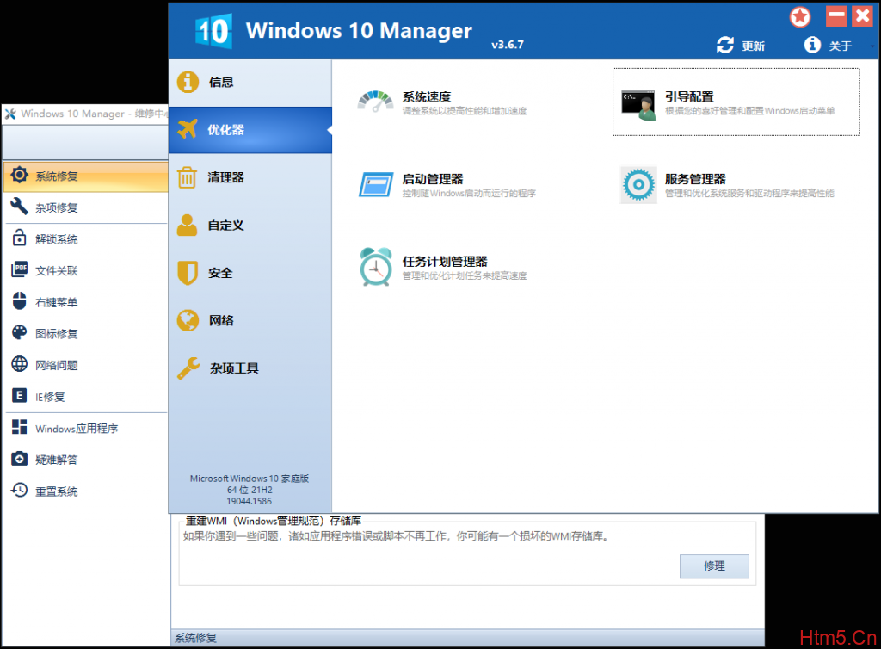Click the gear icon beside 系统修复
Screen dimensions: 881x649
[19, 175]
